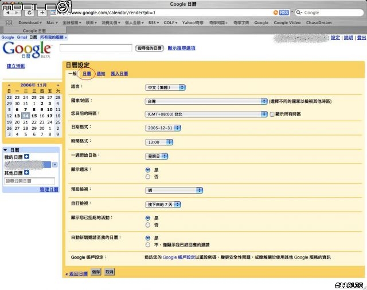
Task: Switch to the 日曆 settings tab
Action: [x=87, y=74]
